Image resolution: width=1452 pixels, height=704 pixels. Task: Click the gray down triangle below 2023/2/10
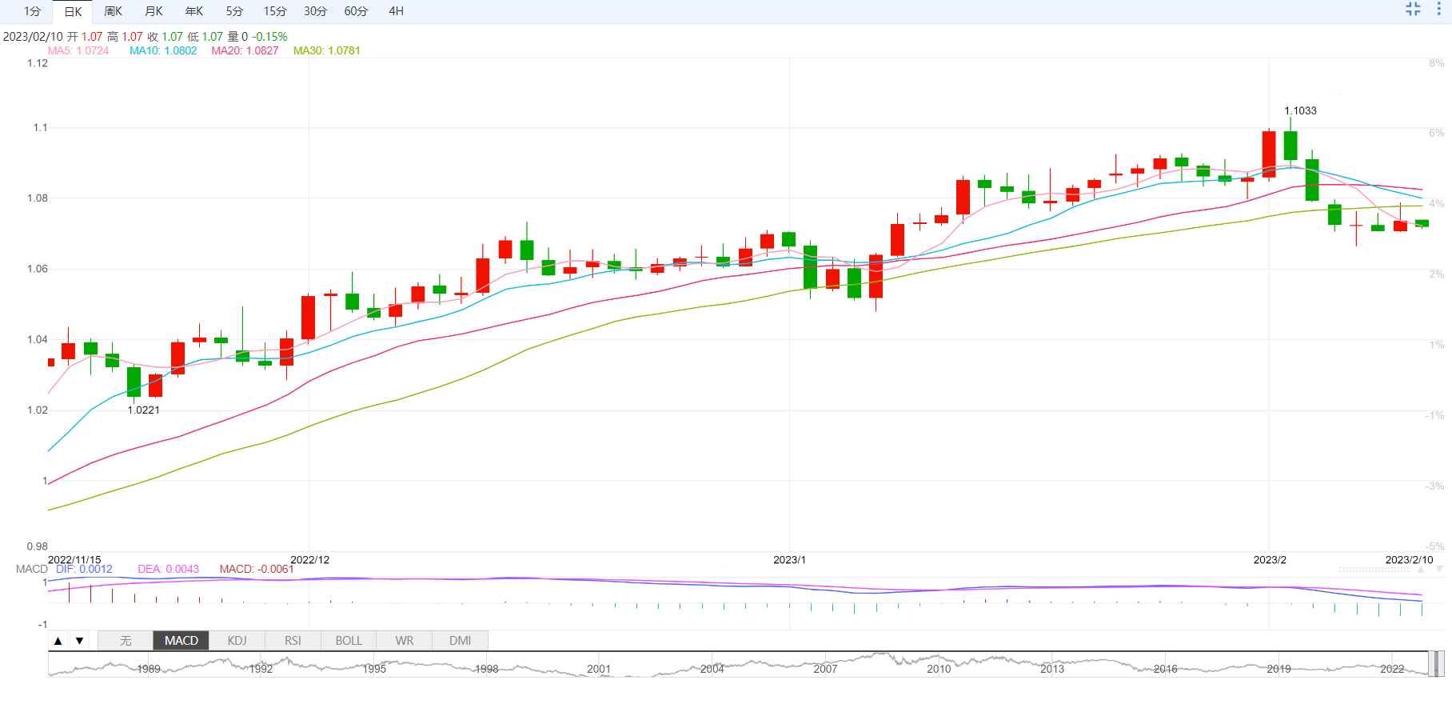coord(1439,569)
